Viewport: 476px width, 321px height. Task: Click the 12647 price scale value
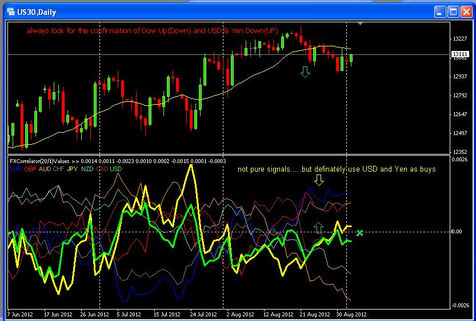460,114
